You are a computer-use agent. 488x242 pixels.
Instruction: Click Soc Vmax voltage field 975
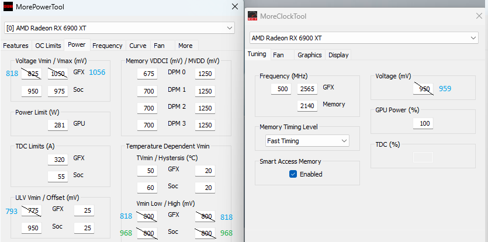[58, 91]
